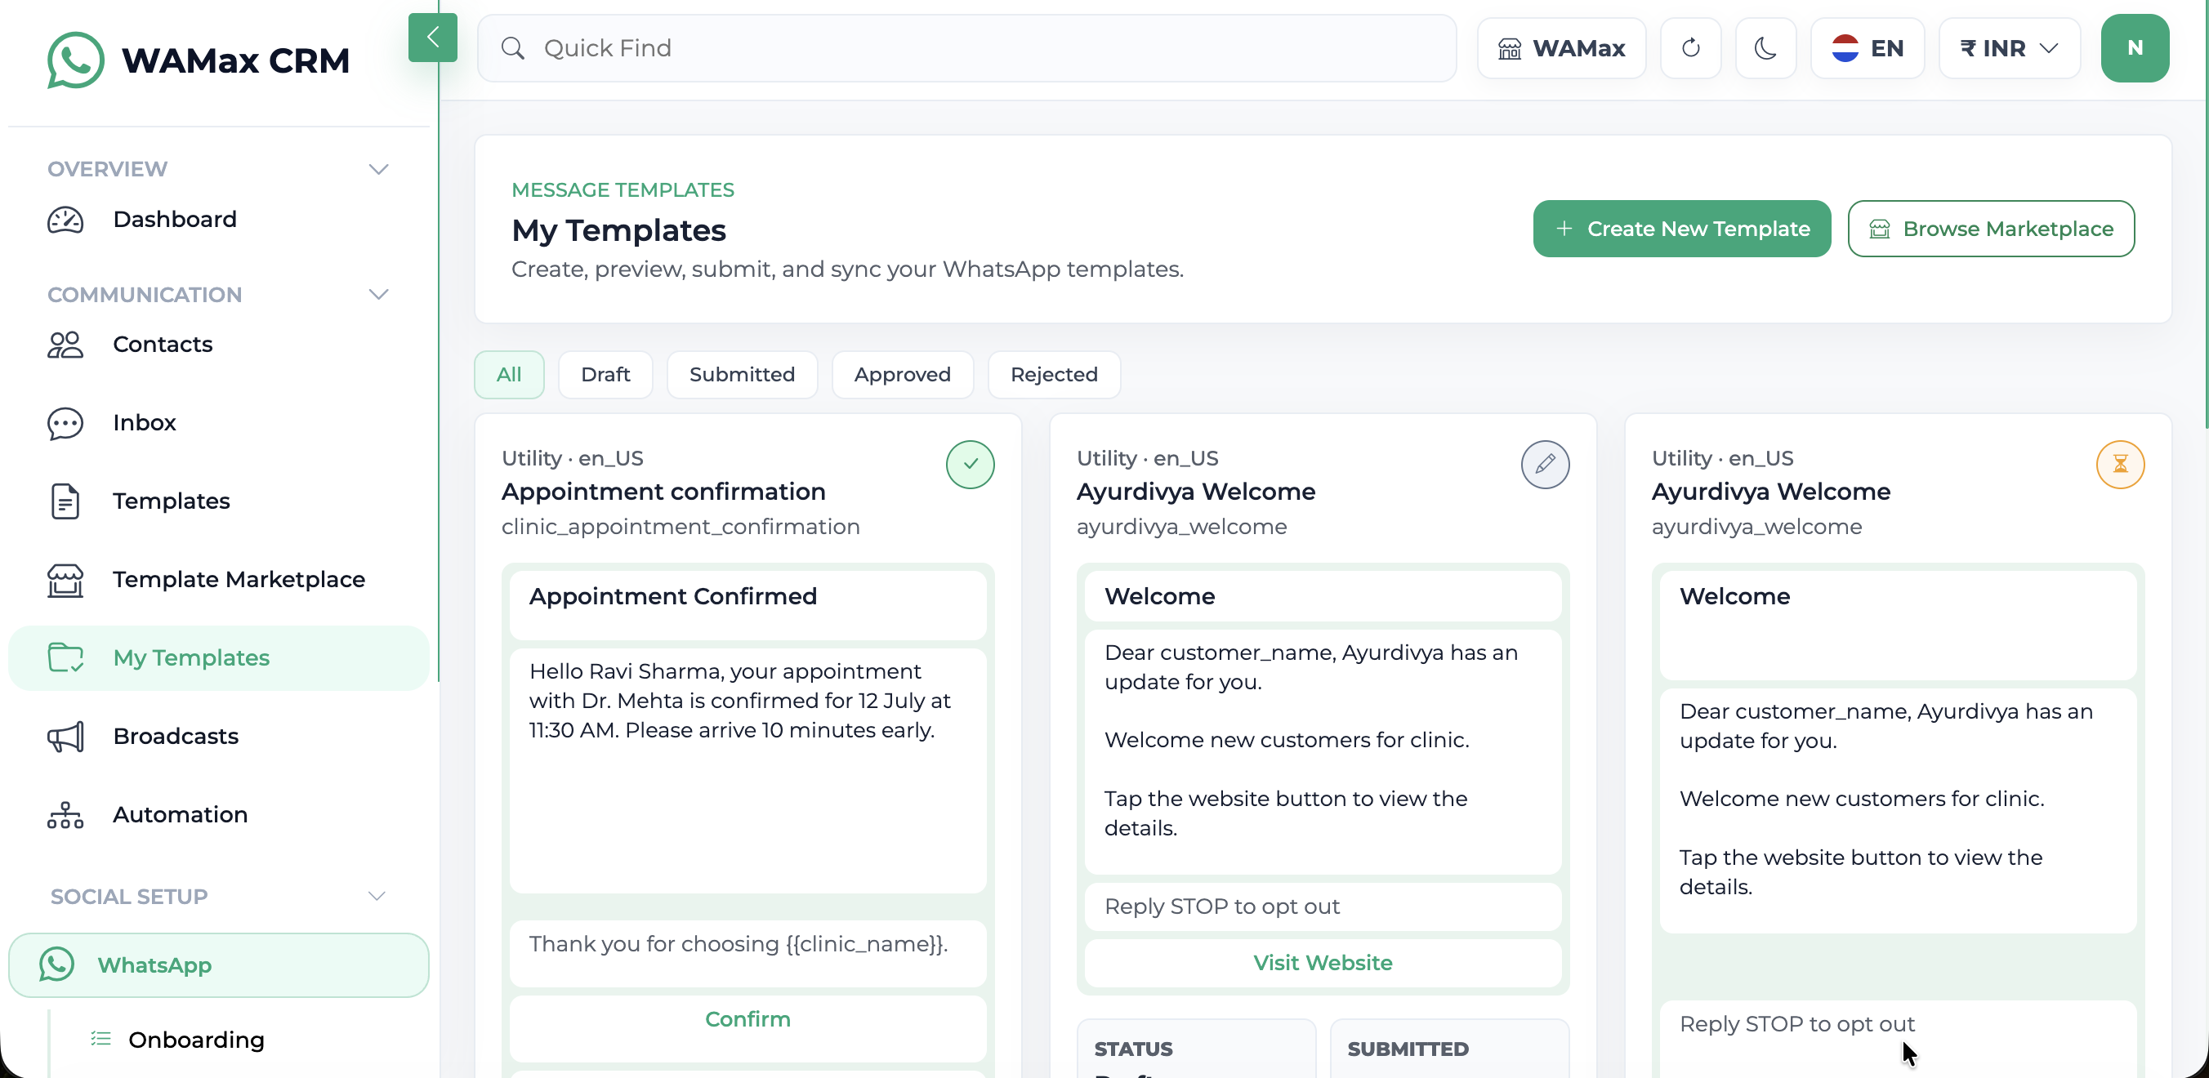
Task: Click the SUBMITTED panel on draft card
Action: tap(1448, 1048)
